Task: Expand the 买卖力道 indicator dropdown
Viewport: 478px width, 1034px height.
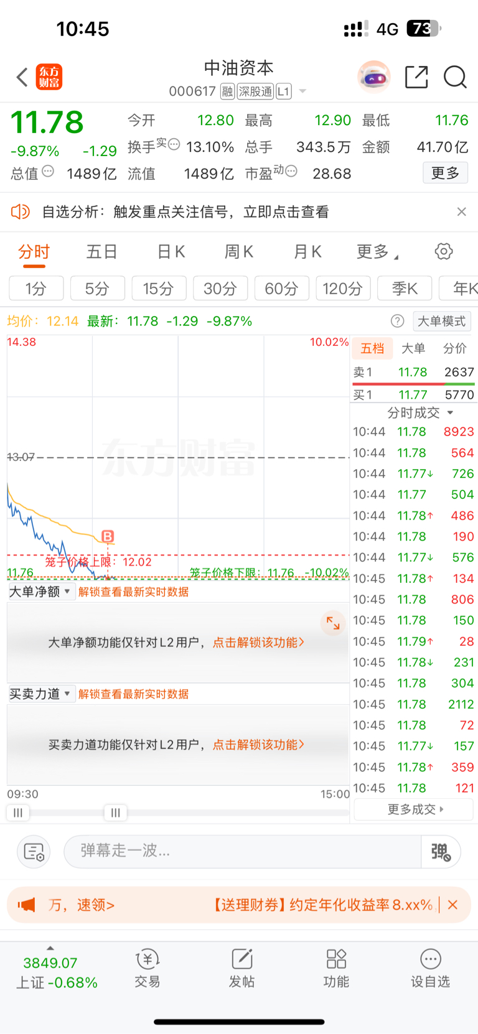Action: pyautogui.click(x=42, y=694)
